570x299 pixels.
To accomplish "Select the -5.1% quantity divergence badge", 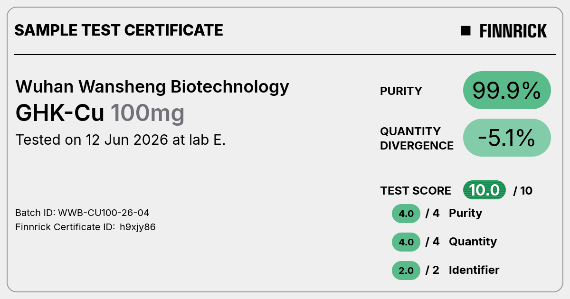I will pos(507,138).
